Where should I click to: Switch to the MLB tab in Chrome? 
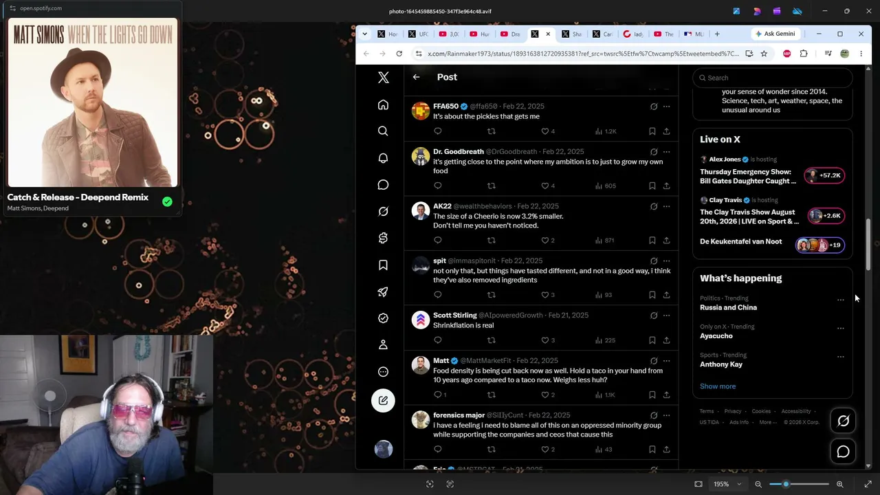[x=694, y=34]
